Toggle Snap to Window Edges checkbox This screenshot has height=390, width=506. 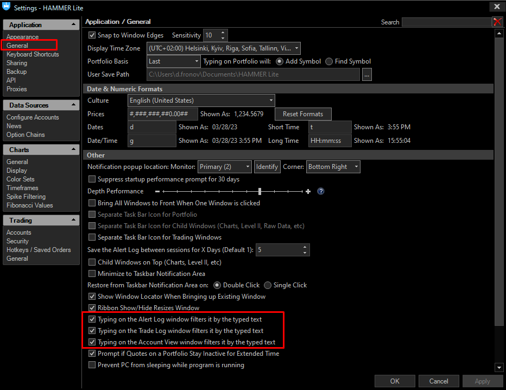[92, 35]
